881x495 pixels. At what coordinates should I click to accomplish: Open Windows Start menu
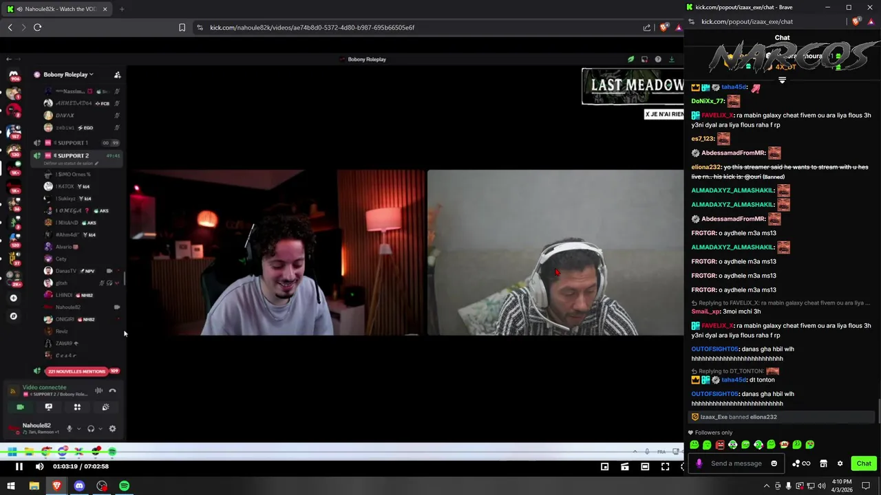[11, 486]
